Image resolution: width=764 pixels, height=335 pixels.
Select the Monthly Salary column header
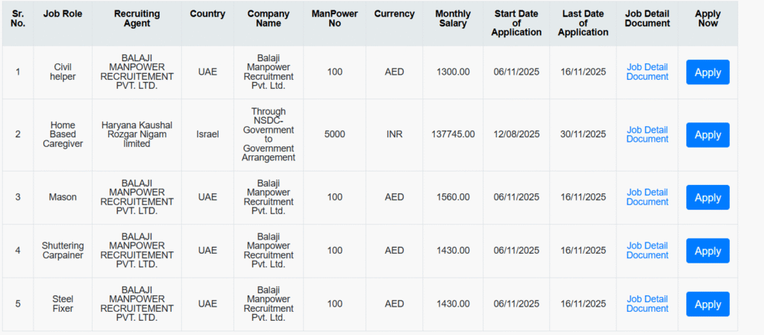[453, 19]
